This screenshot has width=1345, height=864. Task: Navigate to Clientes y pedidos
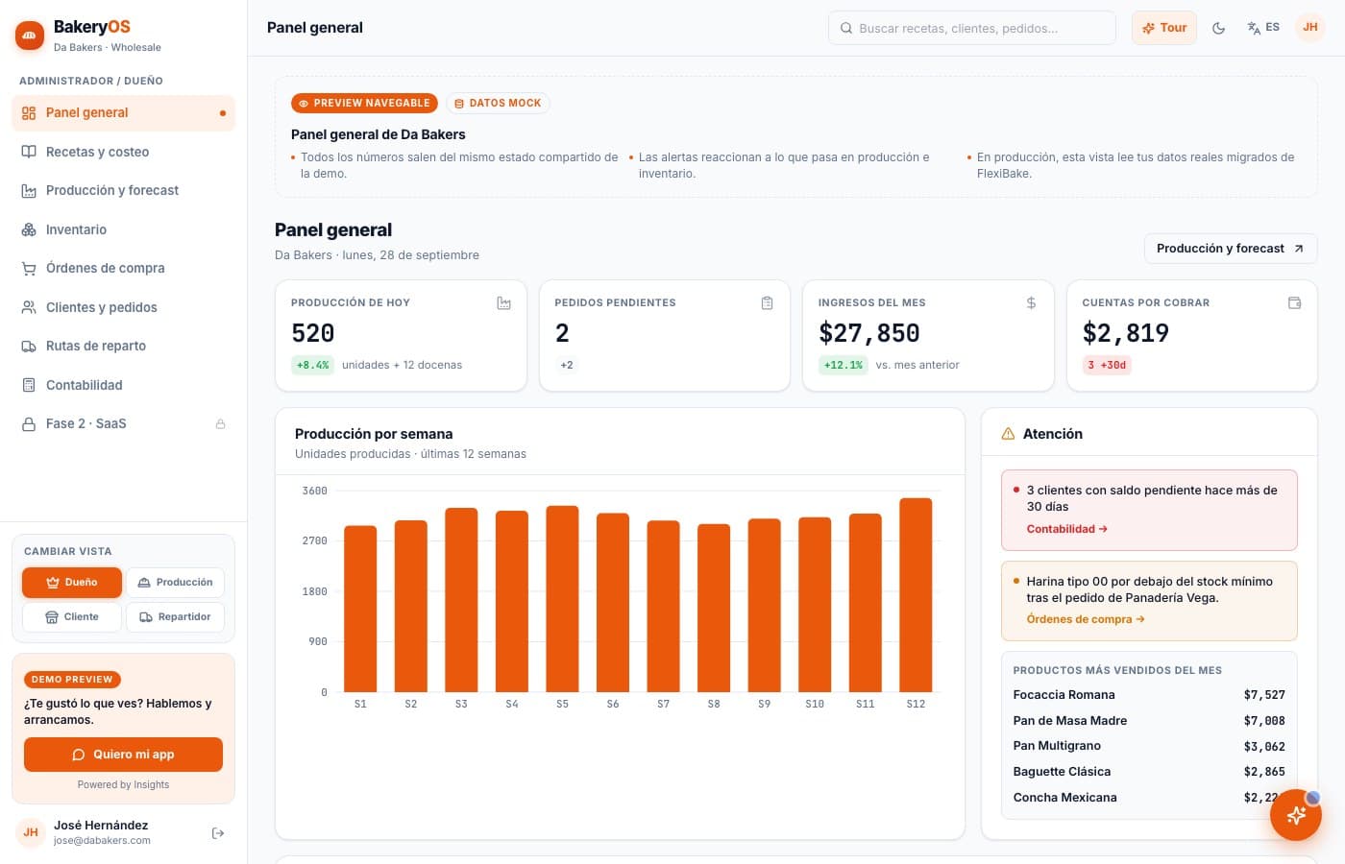pyautogui.click(x=123, y=307)
